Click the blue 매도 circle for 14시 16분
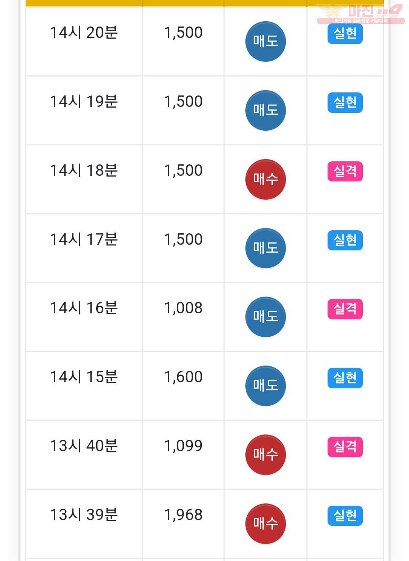This screenshot has width=409, height=561. click(265, 317)
